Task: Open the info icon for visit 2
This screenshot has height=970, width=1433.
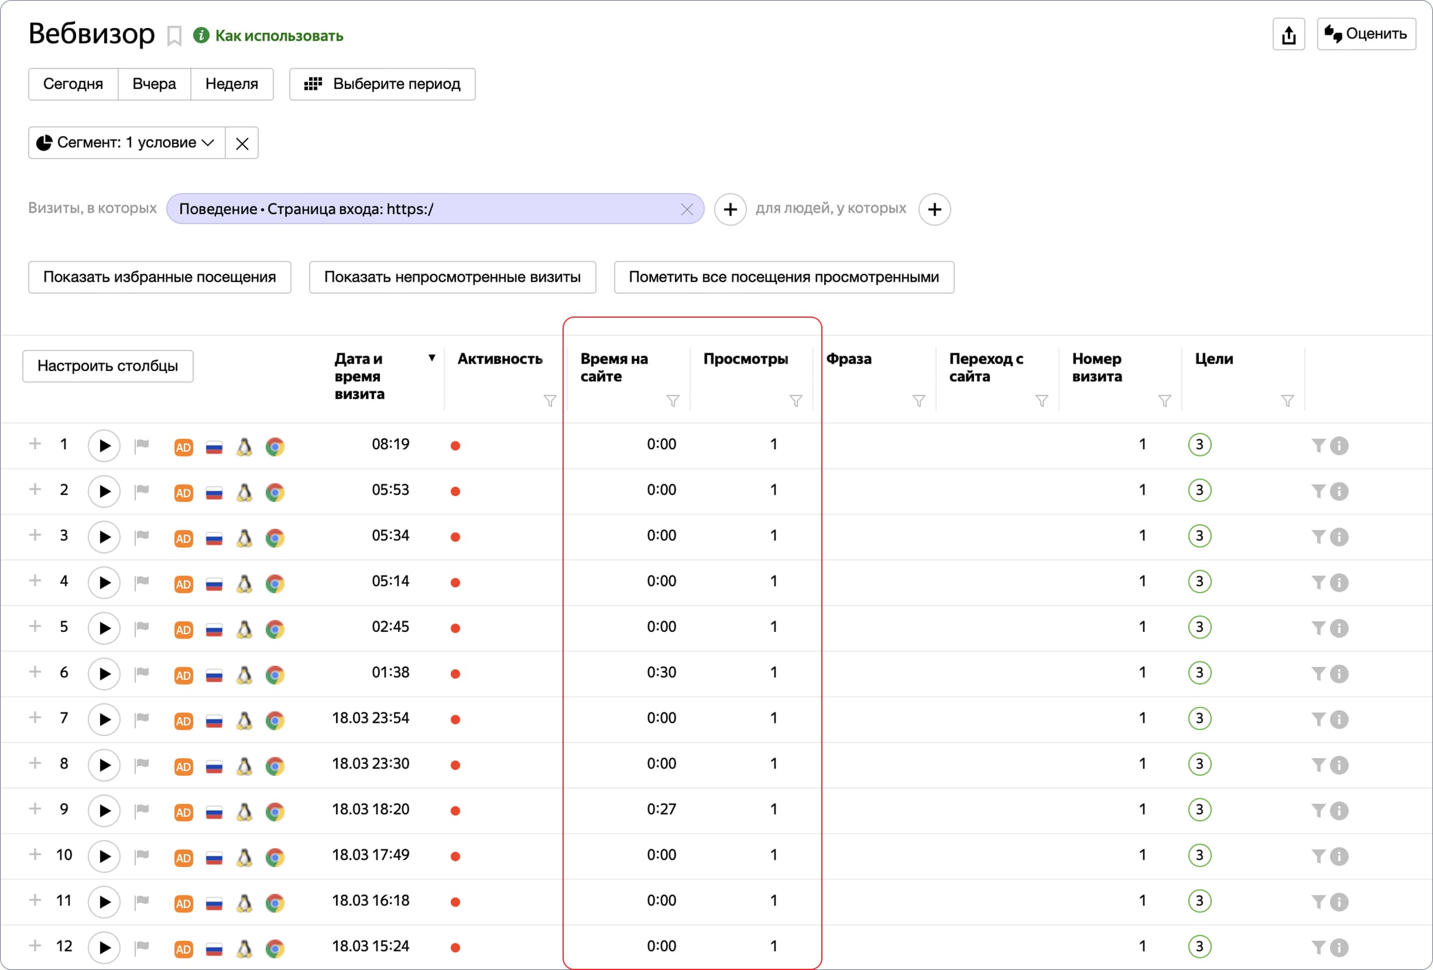Action: pos(1339,491)
